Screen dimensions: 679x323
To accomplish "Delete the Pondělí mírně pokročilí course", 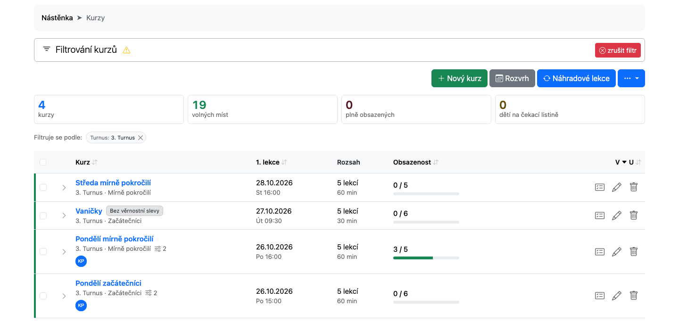I will [634, 252].
